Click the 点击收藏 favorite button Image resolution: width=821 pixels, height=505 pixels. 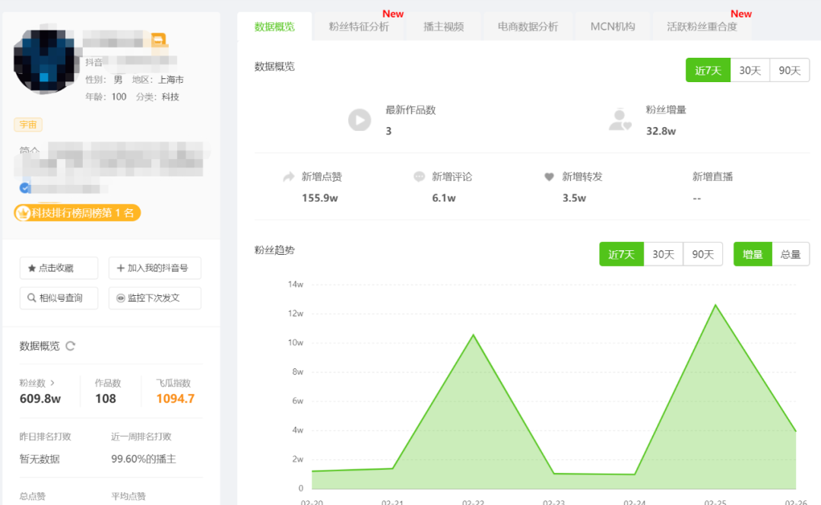tap(59, 268)
